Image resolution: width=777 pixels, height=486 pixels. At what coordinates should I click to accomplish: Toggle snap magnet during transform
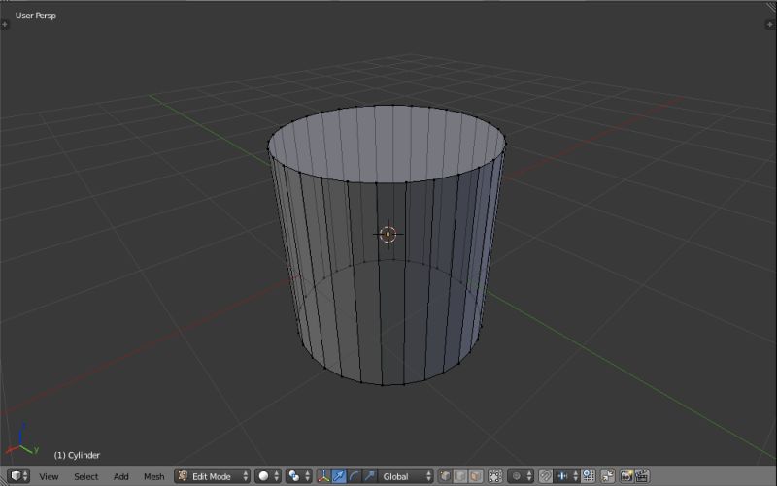coord(545,476)
